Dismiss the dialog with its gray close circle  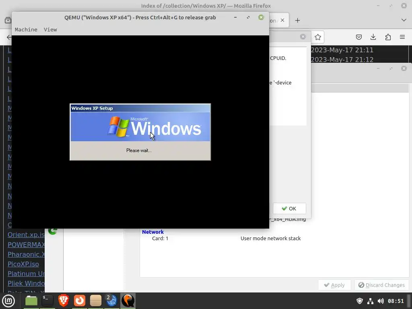(303, 37)
